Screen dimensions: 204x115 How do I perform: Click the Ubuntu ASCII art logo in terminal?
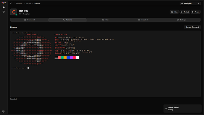pos(32,49)
